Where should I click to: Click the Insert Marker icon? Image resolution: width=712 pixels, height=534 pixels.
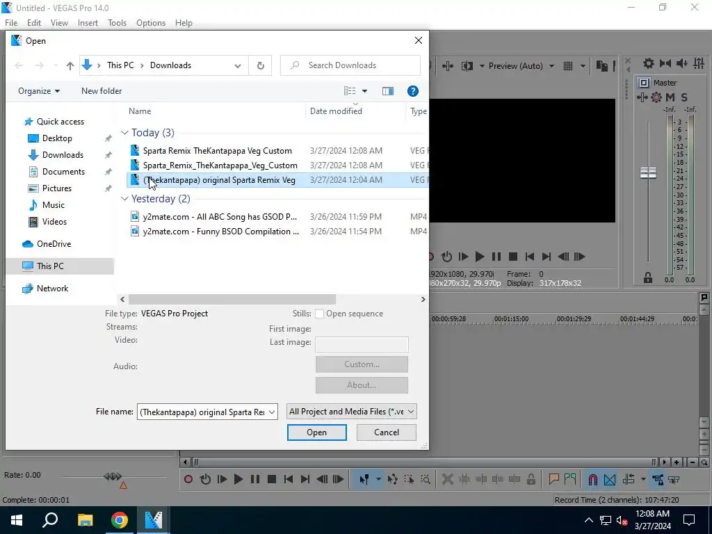click(553, 479)
